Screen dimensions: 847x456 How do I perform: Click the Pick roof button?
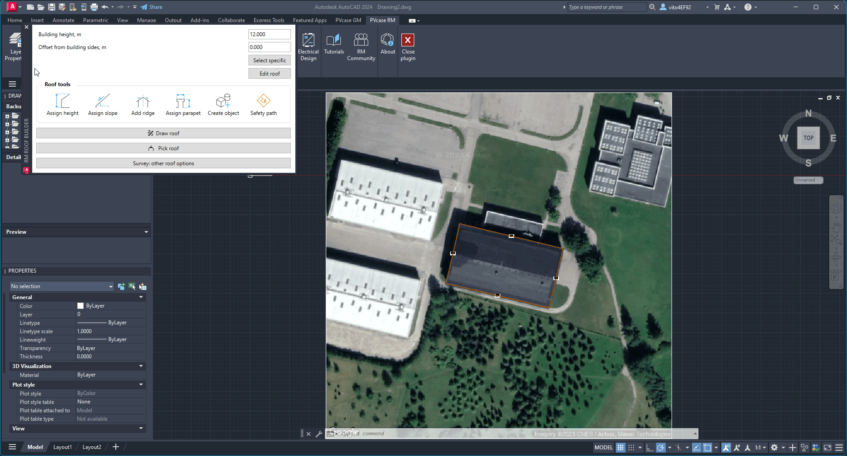164,148
